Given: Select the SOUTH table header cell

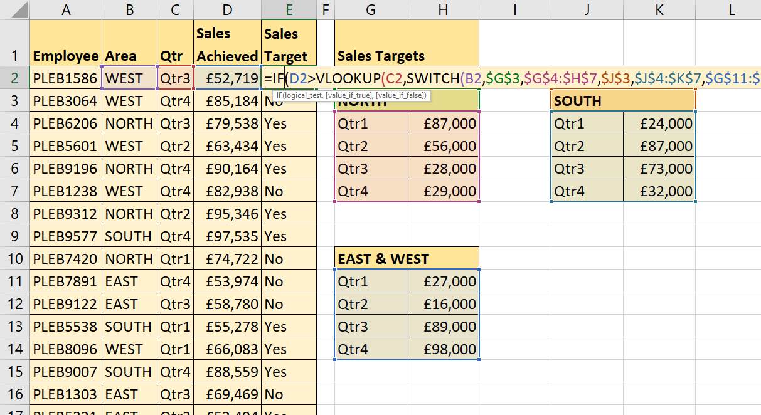Looking at the screenshot, I should click(587, 101).
